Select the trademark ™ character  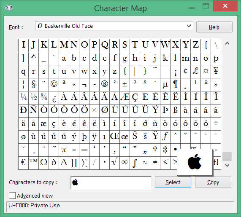[x=33, y=163]
